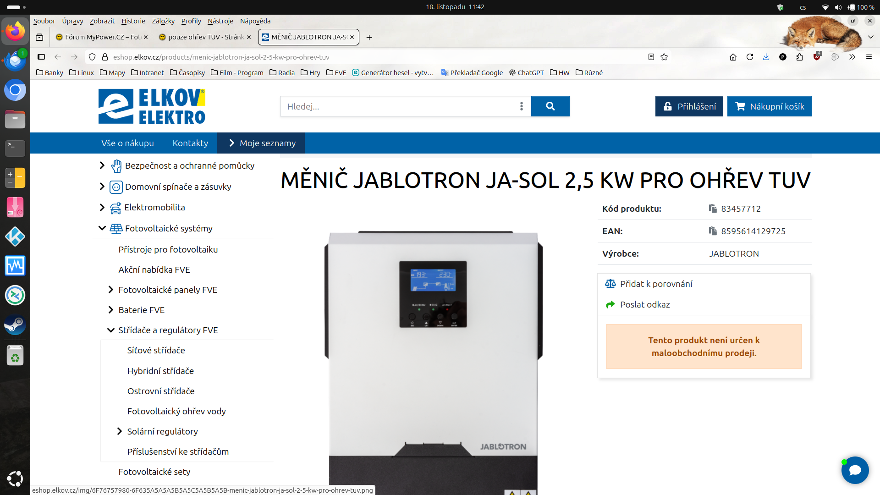The width and height of the screenshot is (880, 495).
Task: Open Moje seznamy lists
Action: pyautogui.click(x=261, y=143)
